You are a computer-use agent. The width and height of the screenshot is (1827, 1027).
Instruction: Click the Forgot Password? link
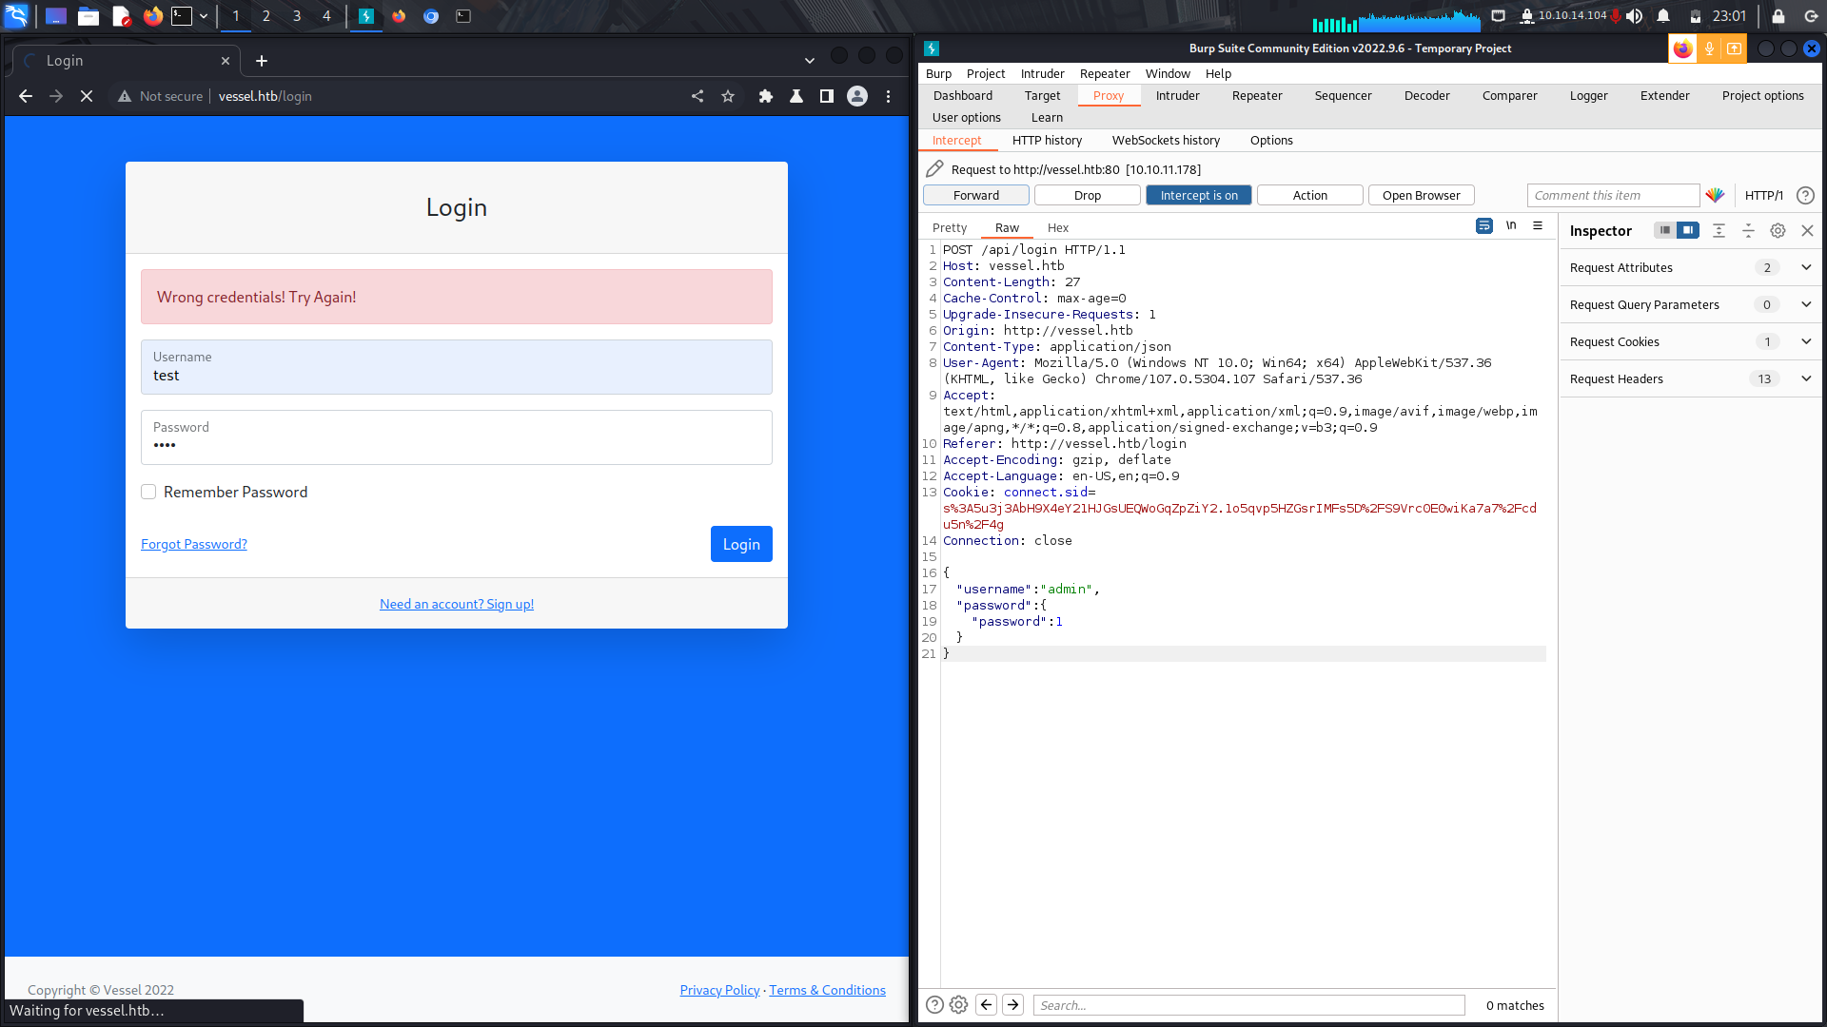coord(194,544)
